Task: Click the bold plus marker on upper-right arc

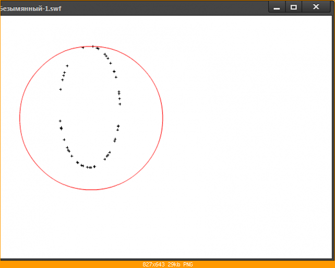Action: tap(114, 72)
